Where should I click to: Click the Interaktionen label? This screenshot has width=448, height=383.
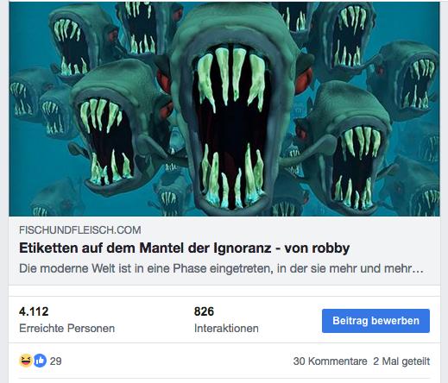pyautogui.click(x=226, y=328)
